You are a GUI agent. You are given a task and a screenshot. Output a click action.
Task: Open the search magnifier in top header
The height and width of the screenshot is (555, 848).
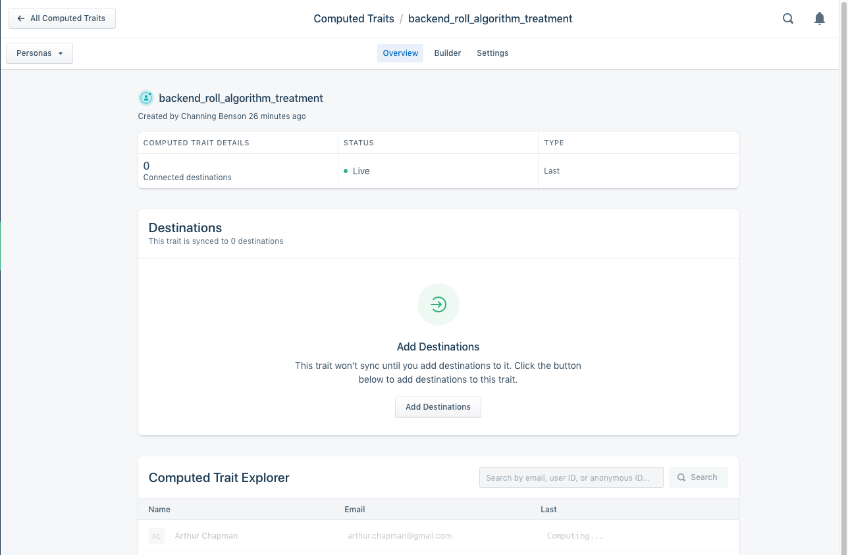[787, 18]
